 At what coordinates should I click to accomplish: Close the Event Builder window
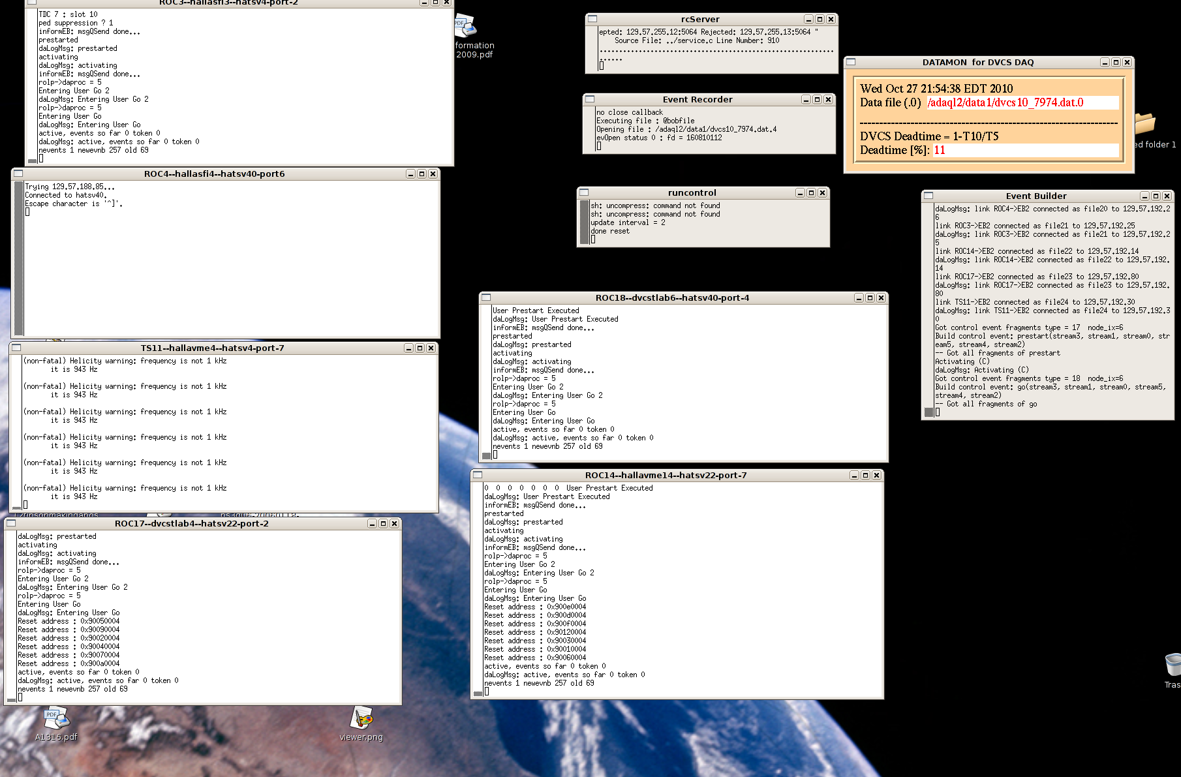(1167, 196)
